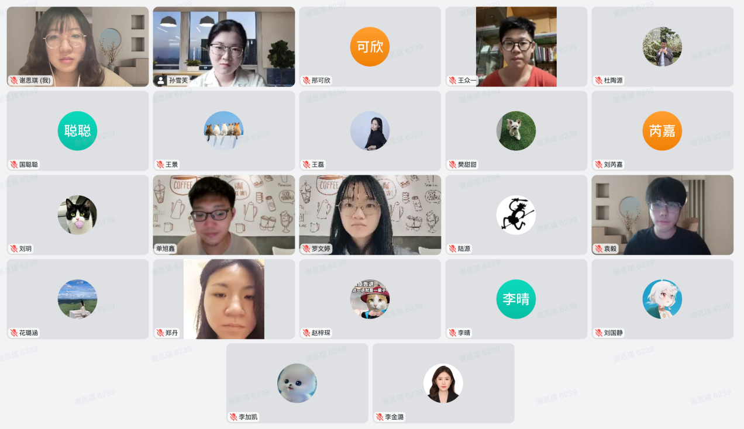Select 刘玥's black-and-white cat avatar

click(77, 215)
